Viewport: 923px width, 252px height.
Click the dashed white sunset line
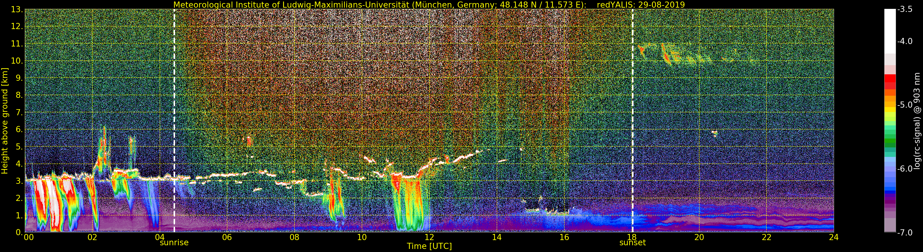click(632, 121)
